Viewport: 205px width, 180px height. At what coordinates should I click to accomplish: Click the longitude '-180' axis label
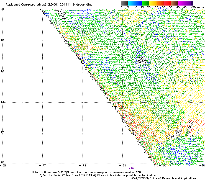(x=3, y=166)
